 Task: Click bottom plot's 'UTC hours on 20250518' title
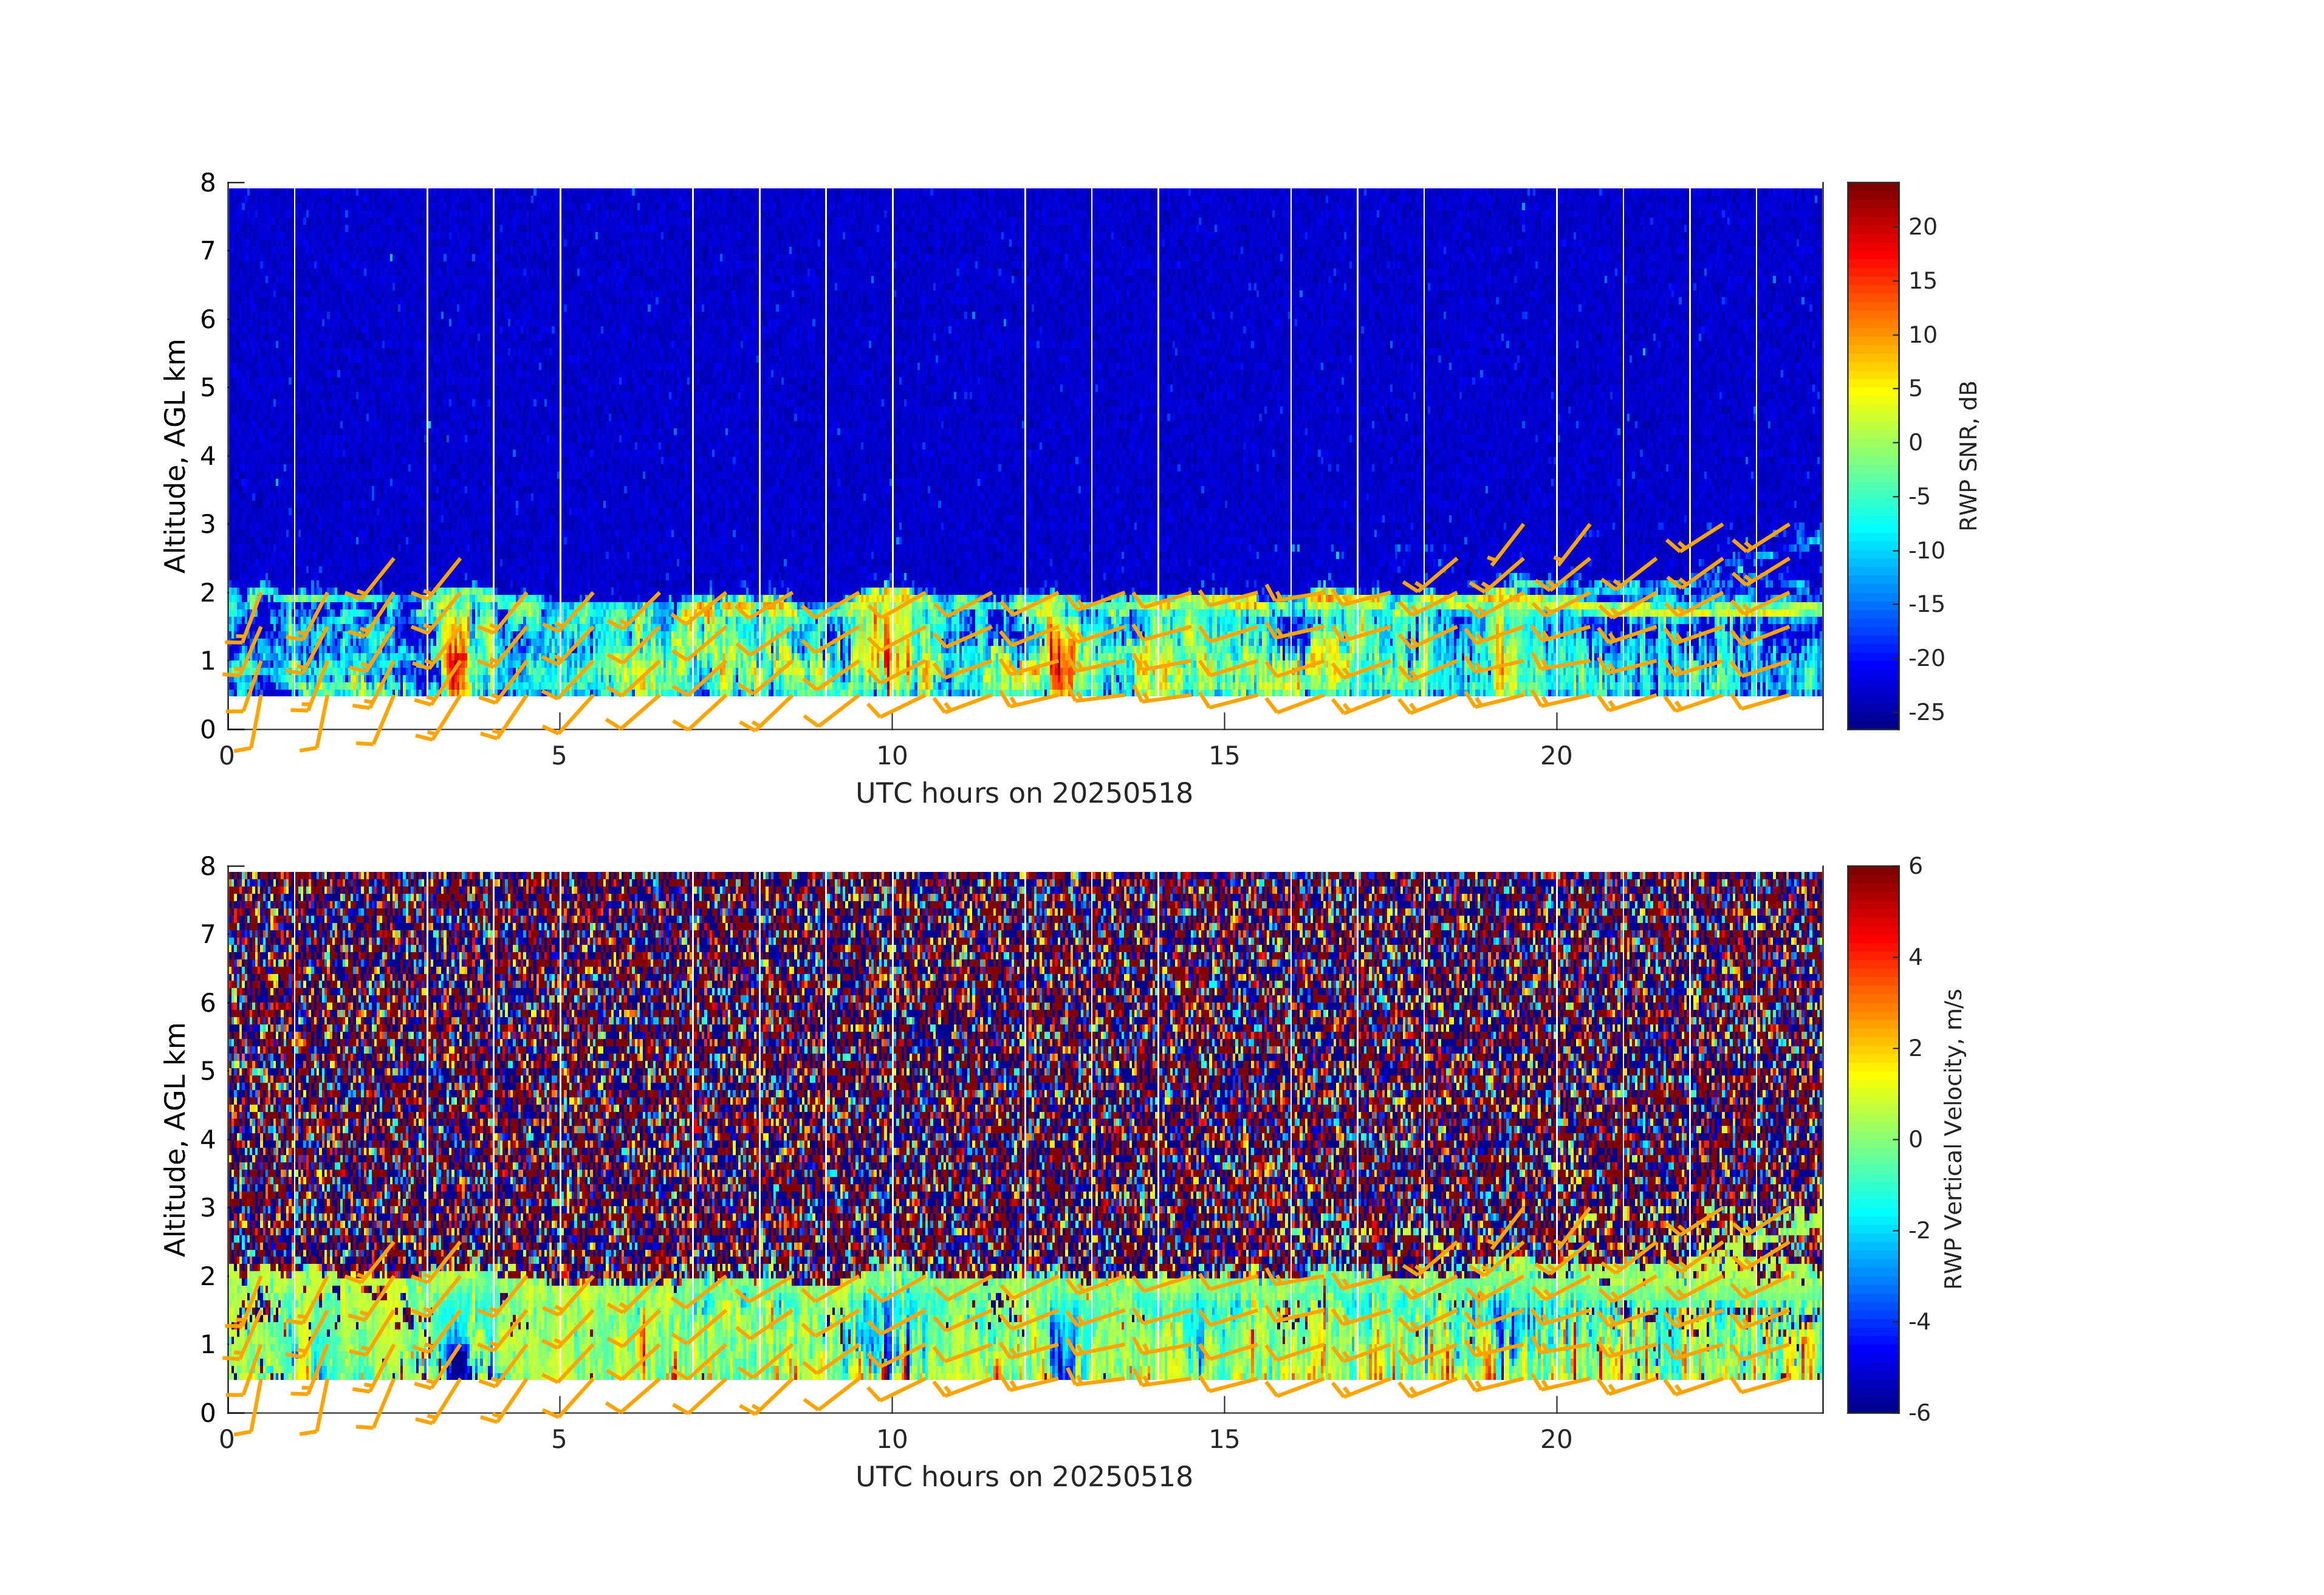pyautogui.click(x=1024, y=1477)
